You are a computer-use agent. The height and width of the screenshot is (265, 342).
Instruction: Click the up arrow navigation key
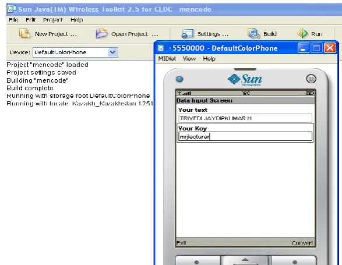pos(245,260)
